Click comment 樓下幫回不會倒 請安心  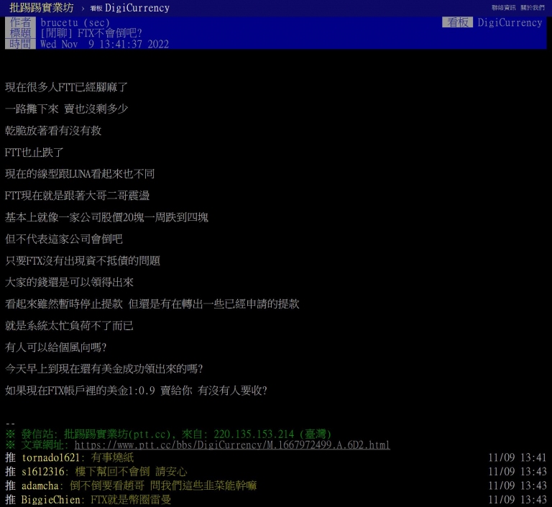click(x=131, y=472)
